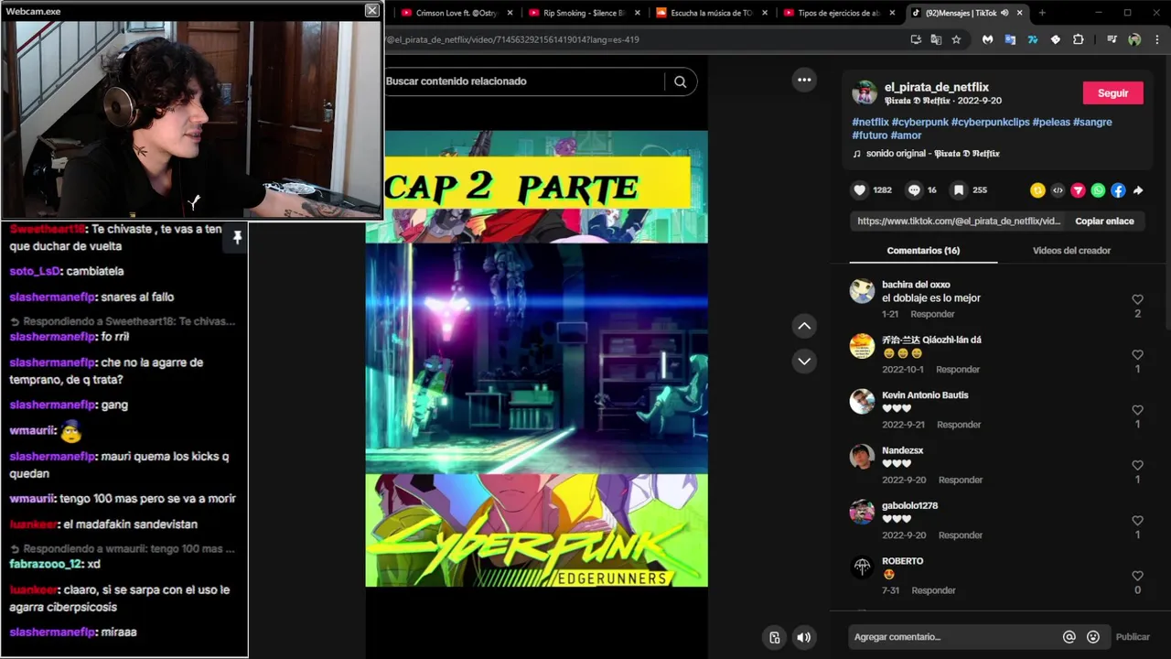
Task: Open a new browser tab
Action: (1041, 13)
